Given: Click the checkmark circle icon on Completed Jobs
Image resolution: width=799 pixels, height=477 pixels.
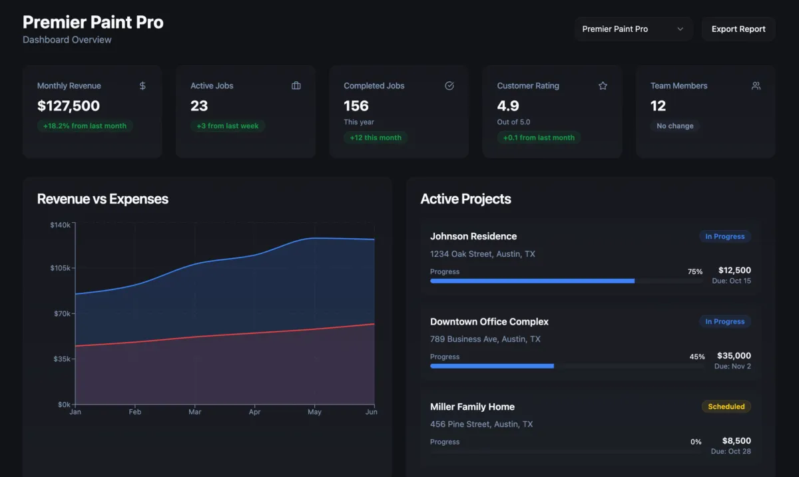Looking at the screenshot, I should tap(449, 86).
